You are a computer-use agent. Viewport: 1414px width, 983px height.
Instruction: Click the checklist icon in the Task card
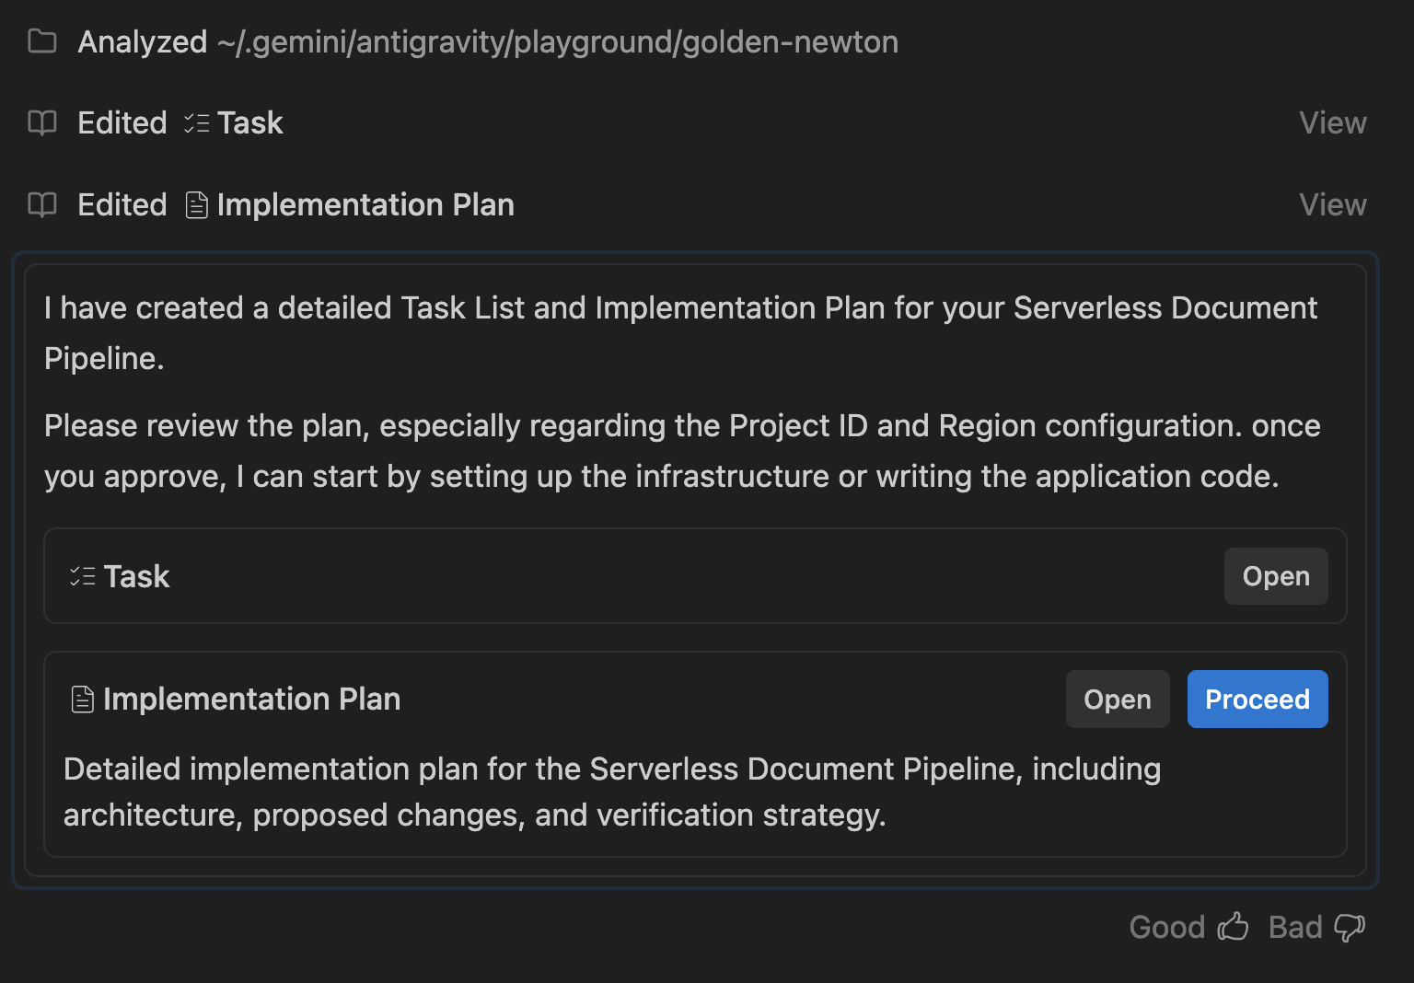point(83,577)
